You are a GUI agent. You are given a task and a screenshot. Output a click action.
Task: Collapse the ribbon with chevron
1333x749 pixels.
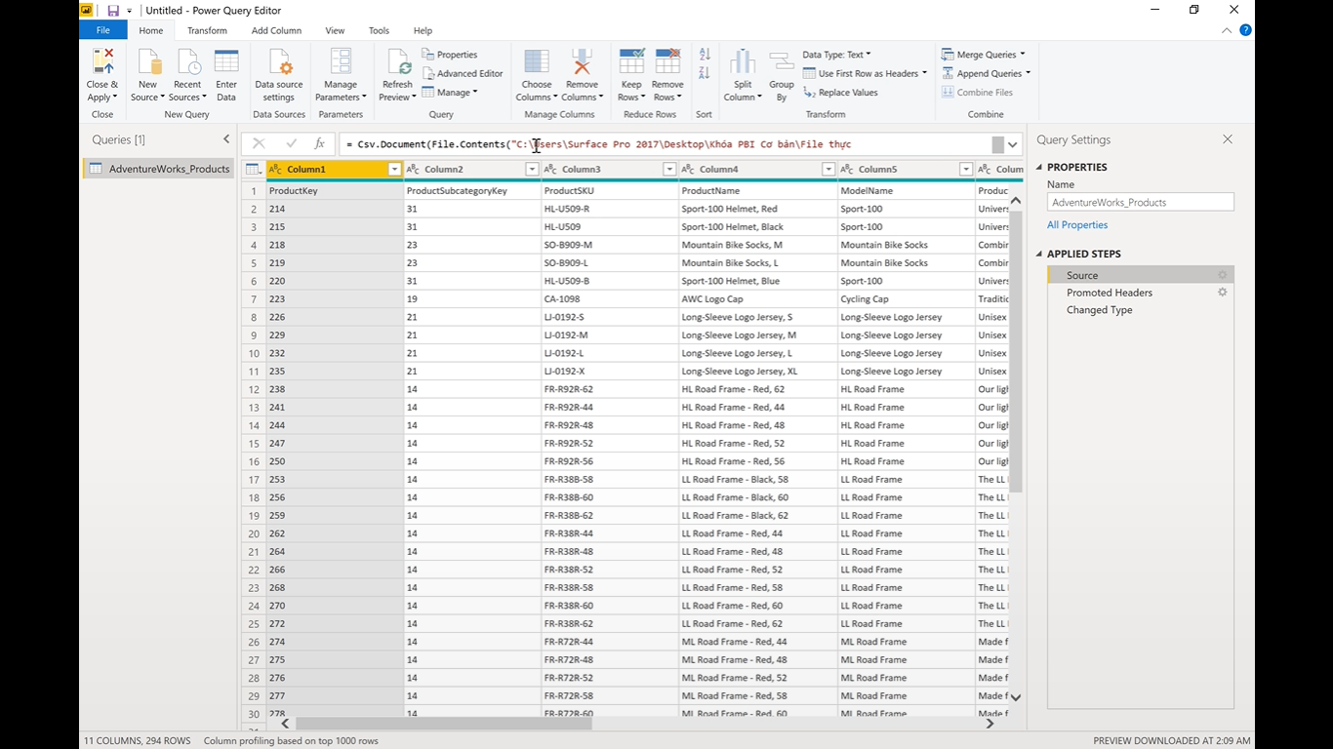pyautogui.click(x=1227, y=30)
